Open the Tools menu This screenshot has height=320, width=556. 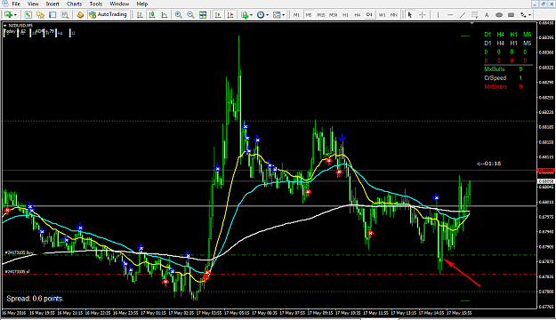click(96, 4)
